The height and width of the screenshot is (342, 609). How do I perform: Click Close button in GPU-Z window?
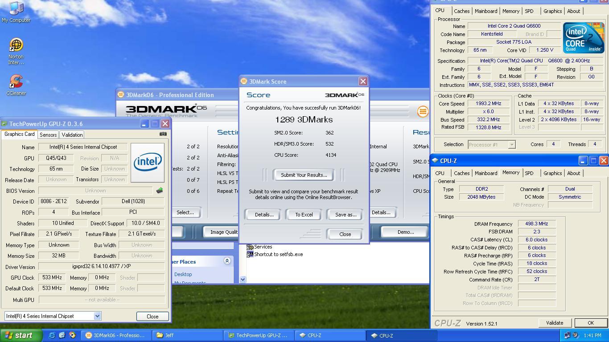(x=152, y=317)
